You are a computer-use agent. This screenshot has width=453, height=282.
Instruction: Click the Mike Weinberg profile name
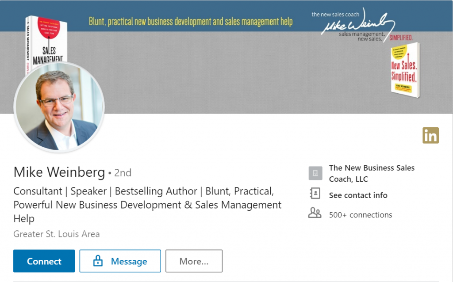pyautogui.click(x=59, y=172)
